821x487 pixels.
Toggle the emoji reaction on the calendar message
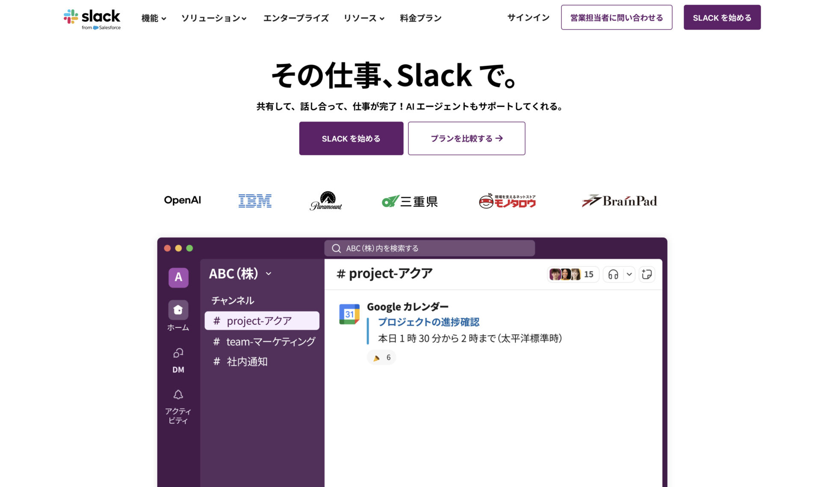point(381,357)
